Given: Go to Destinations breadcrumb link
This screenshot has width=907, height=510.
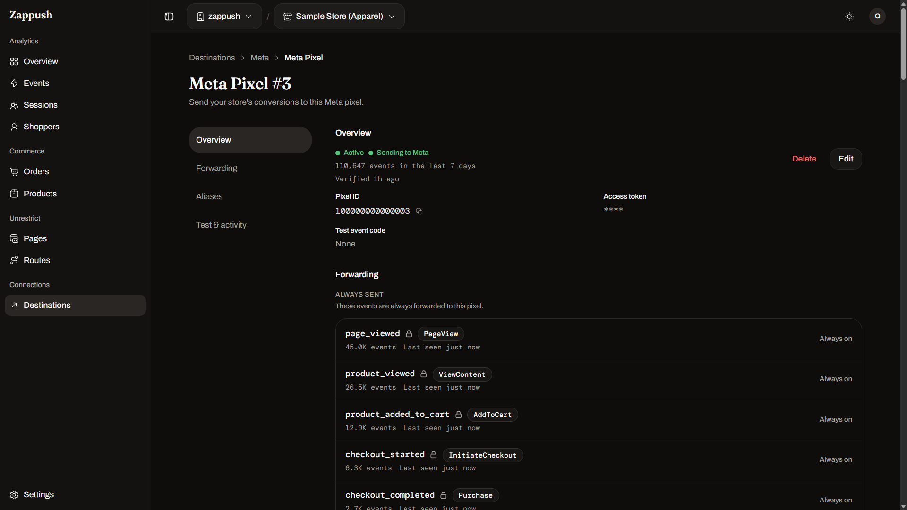Looking at the screenshot, I should pyautogui.click(x=212, y=58).
